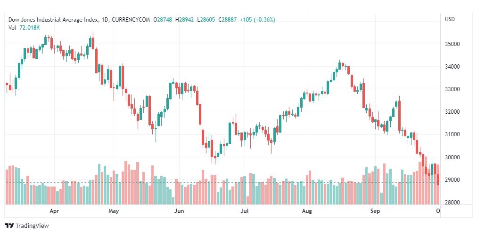Click the 28000 price axis label
Image resolution: width=477 pixels, height=234 pixels.
452,203
